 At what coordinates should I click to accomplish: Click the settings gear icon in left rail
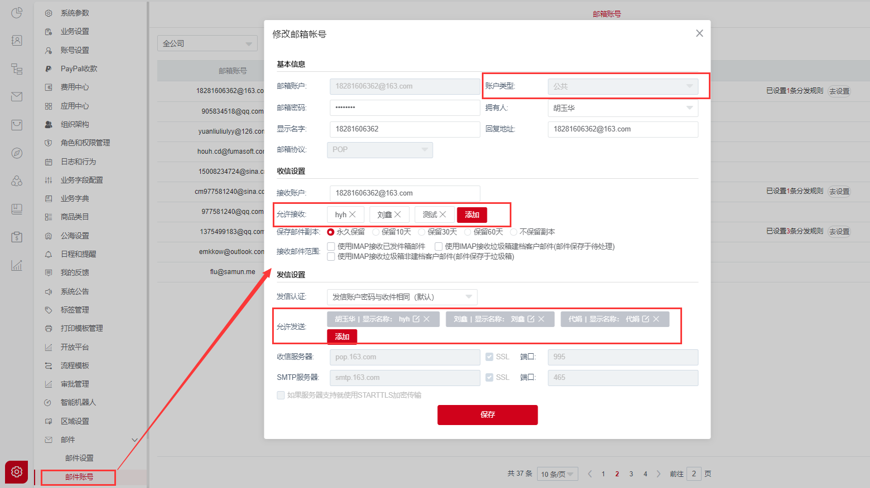pos(17,472)
